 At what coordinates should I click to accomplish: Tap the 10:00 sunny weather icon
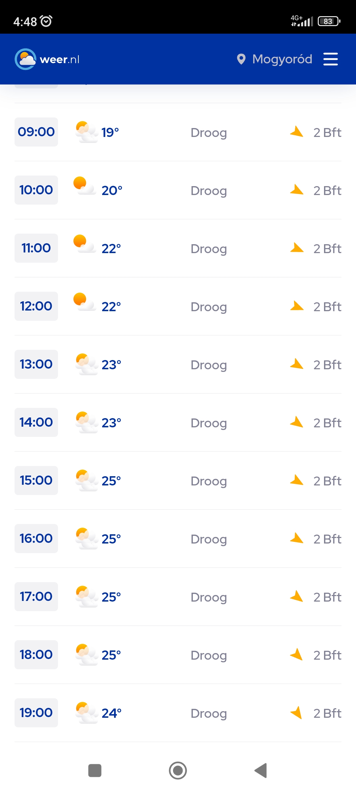tap(85, 186)
